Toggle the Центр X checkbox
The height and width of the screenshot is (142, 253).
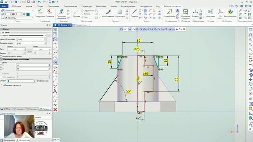(x=1, y=65)
